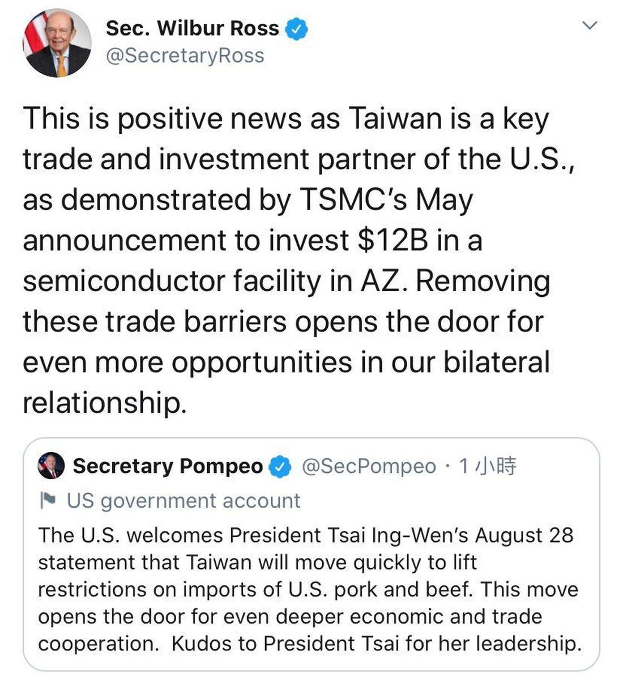Open the Secretary Pompeo display name
Screen dimensions: 623x677
click(x=168, y=466)
